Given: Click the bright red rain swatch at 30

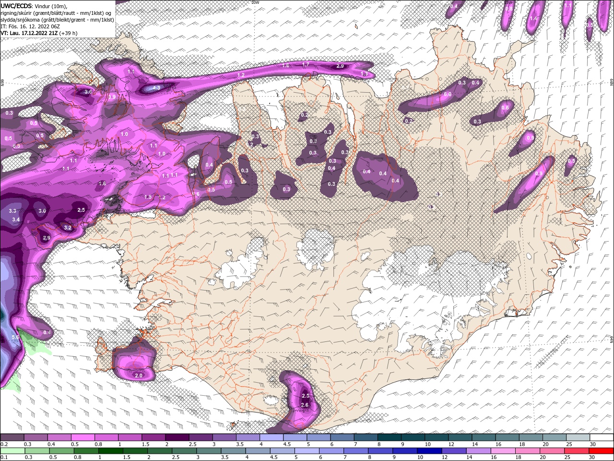Looking at the screenshot, I should click(x=601, y=450).
